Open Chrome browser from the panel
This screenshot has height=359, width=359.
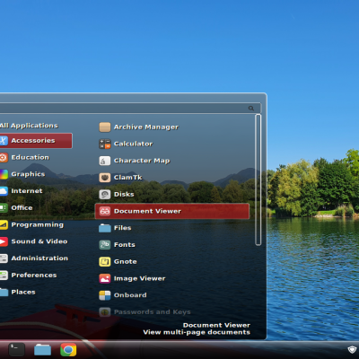point(68,349)
